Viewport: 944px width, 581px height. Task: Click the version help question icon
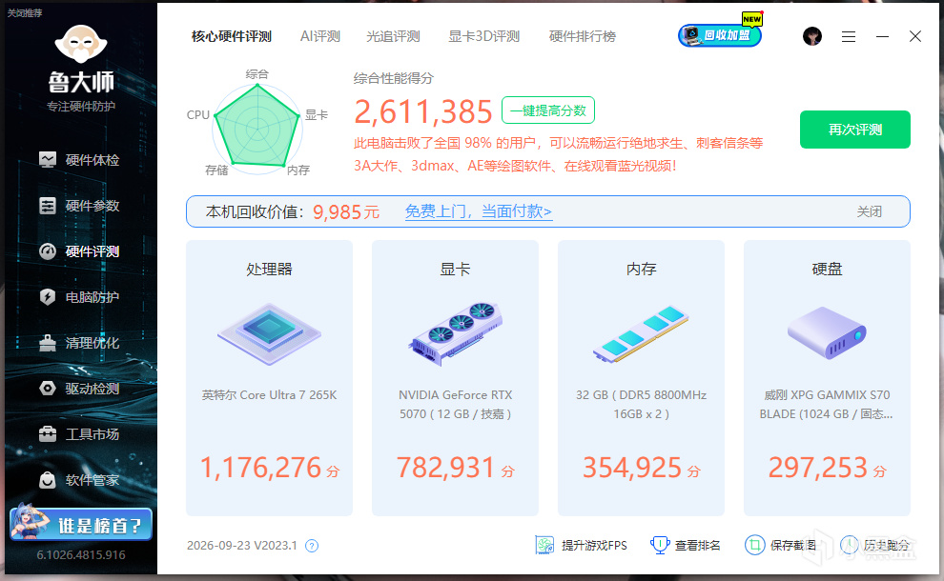point(312,546)
